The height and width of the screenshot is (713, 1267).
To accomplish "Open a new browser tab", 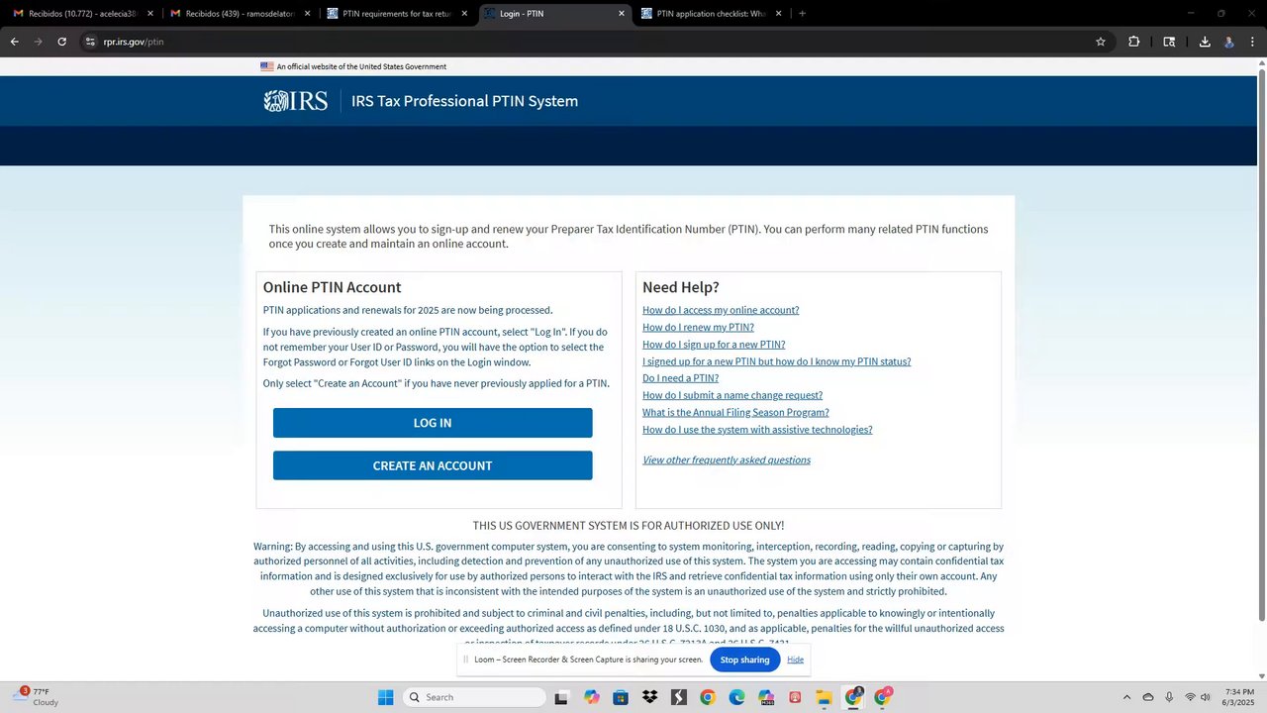I will coord(802,14).
